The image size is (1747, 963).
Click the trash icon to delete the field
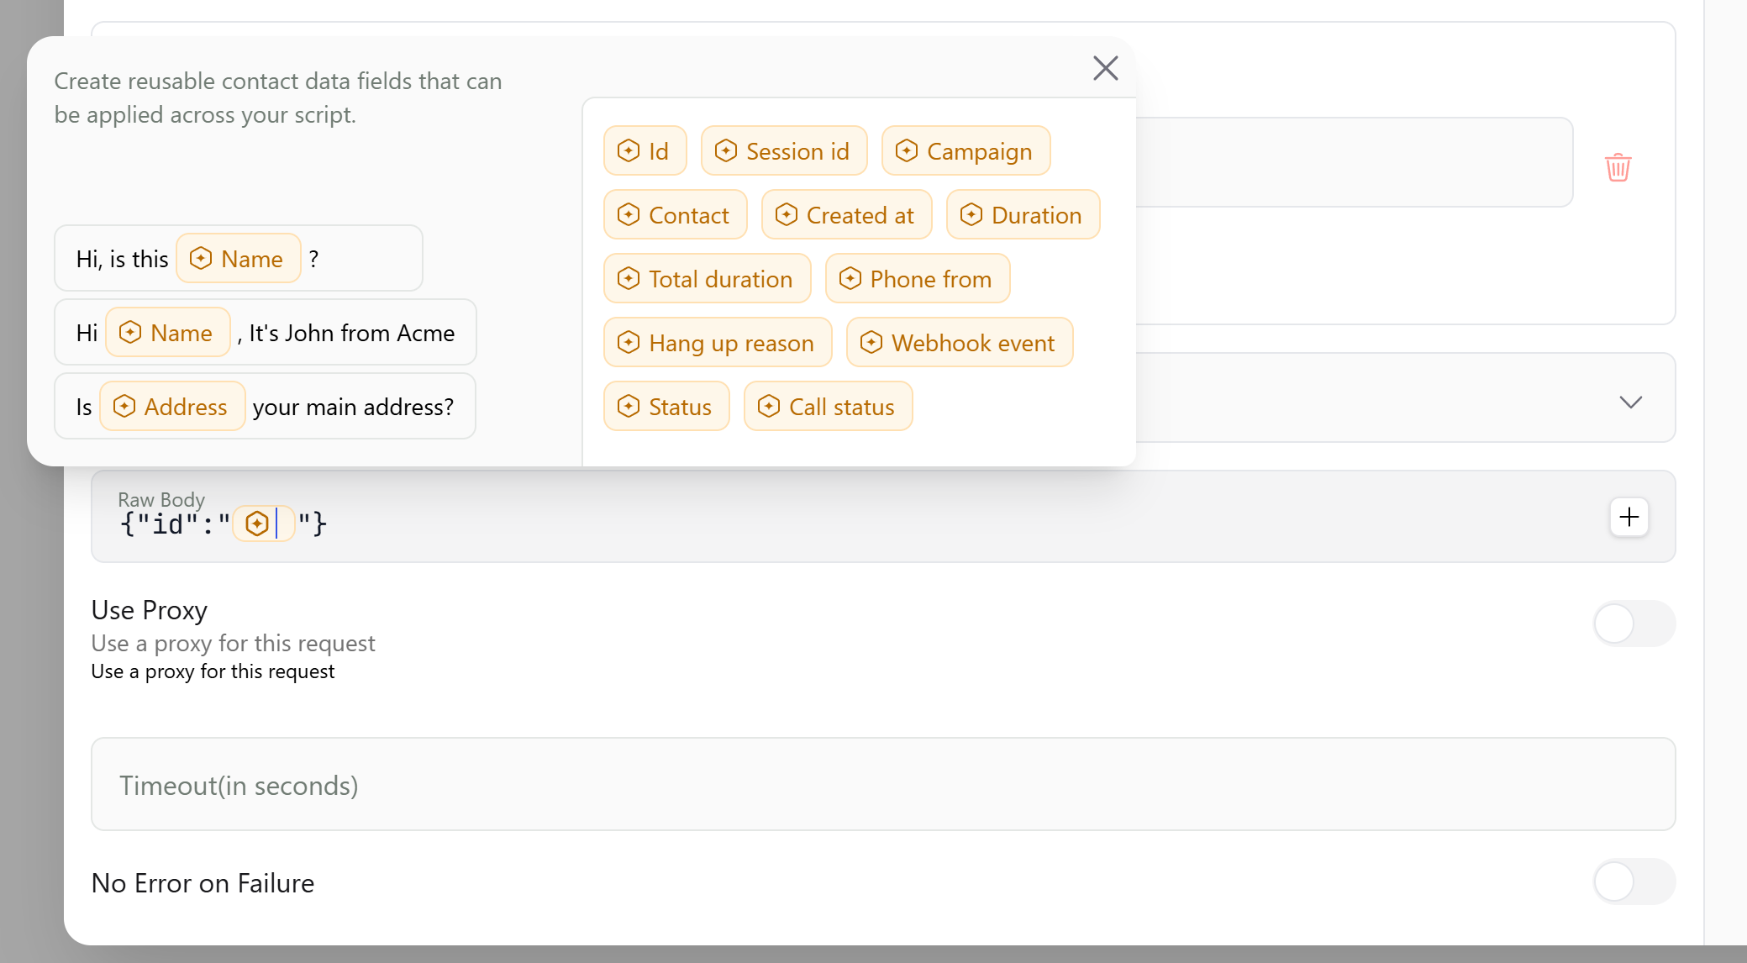tap(1618, 167)
